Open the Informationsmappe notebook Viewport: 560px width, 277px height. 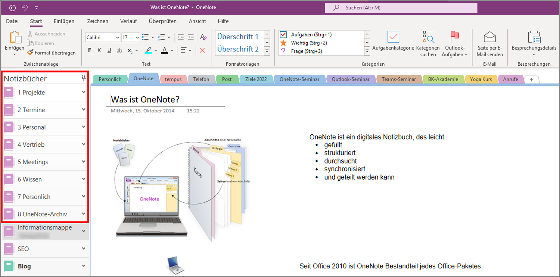click(x=45, y=231)
